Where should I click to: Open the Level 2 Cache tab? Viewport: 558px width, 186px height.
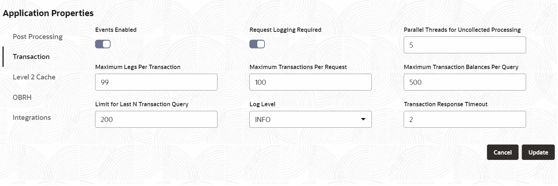(x=34, y=77)
